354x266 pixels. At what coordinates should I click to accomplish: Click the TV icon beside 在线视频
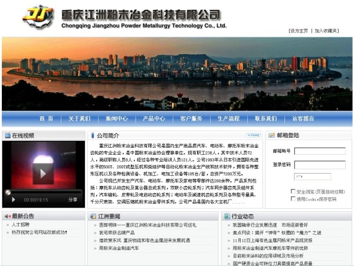tap(8, 135)
